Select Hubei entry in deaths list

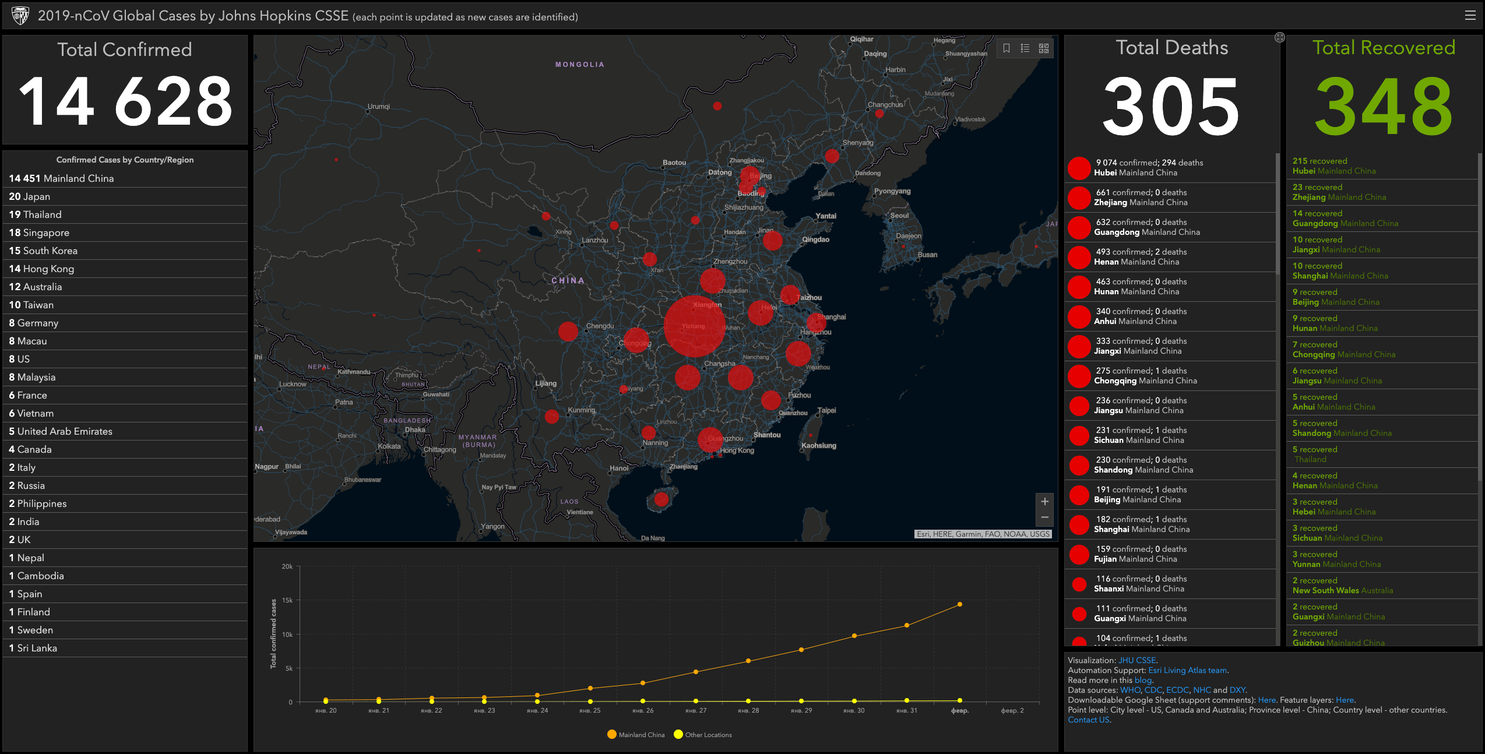point(1148,168)
